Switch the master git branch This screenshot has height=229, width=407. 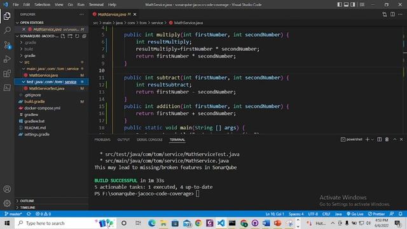[x=13, y=214]
